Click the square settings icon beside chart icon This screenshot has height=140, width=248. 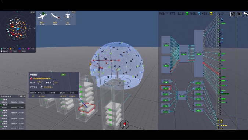[x=239, y=14]
